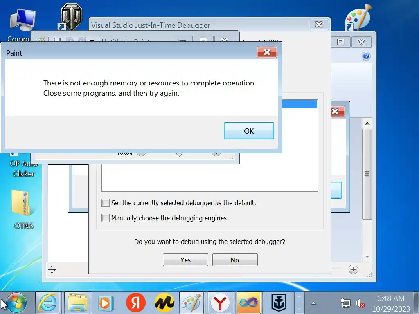Screen dimensions: 419x314
Task: Close the small dialog behind the debugger
Action: point(338,111)
